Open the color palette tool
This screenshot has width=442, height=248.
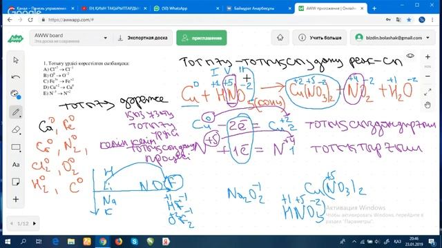(15, 94)
